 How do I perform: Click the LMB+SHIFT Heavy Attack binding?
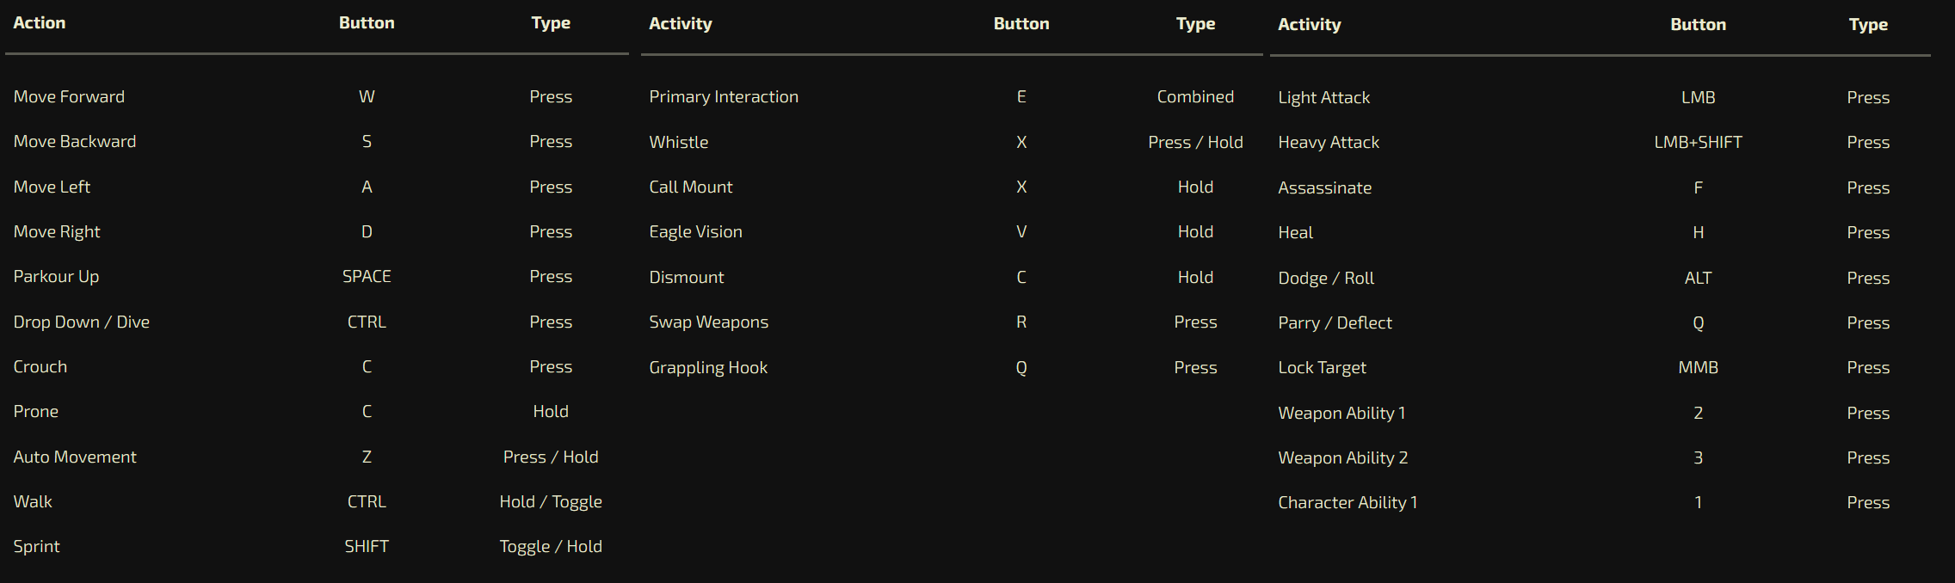pyautogui.click(x=1698, y=142)
